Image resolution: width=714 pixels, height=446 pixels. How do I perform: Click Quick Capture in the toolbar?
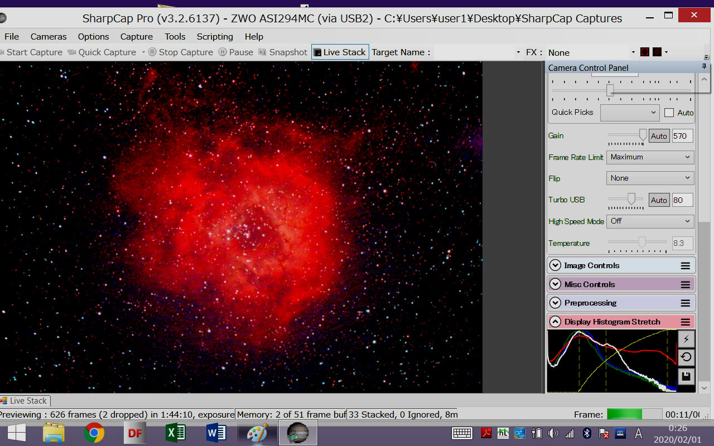[x=102, y=52]
